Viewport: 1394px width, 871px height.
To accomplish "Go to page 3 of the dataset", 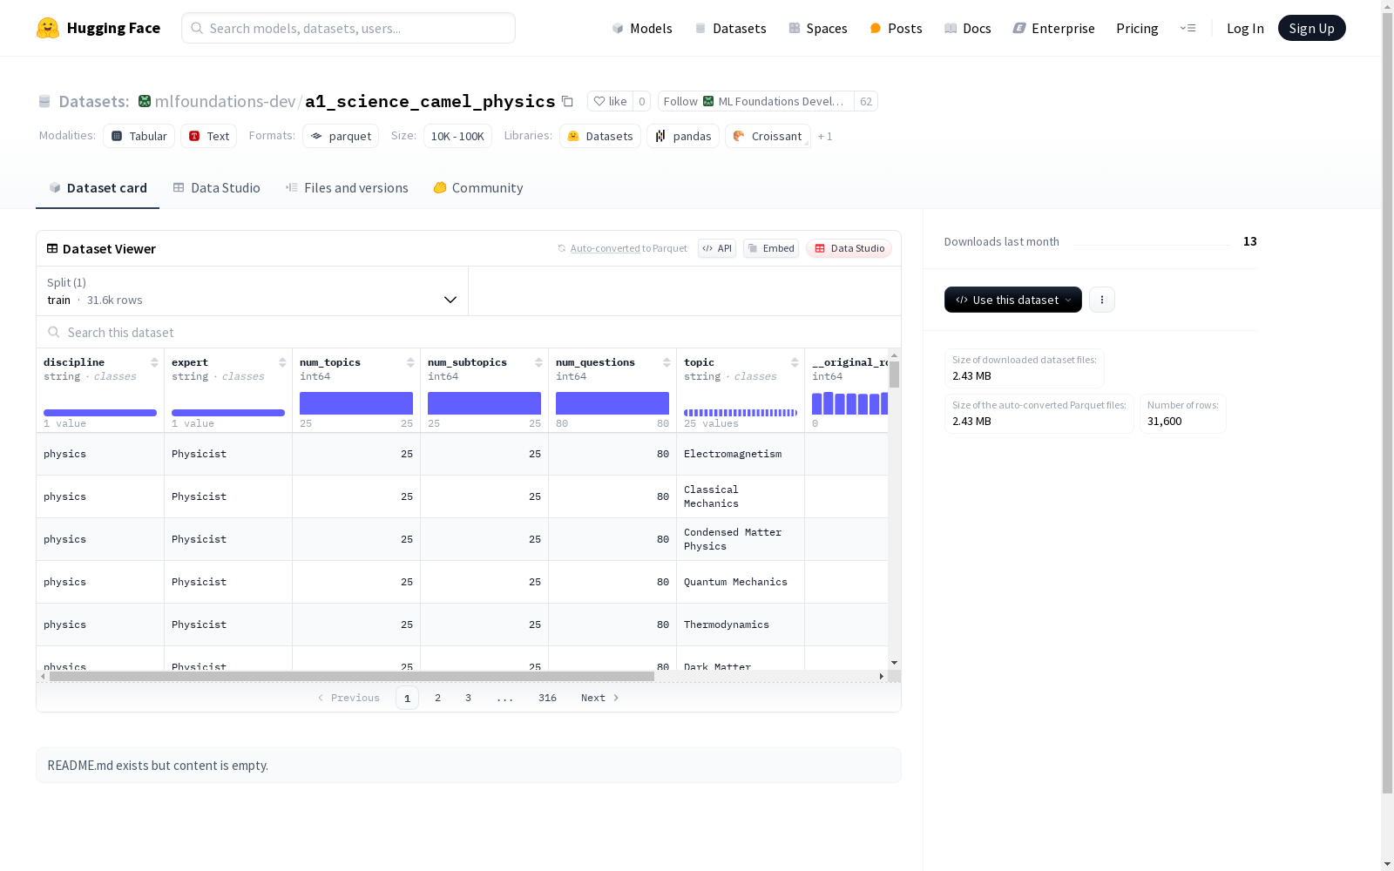I will (468, 698).
